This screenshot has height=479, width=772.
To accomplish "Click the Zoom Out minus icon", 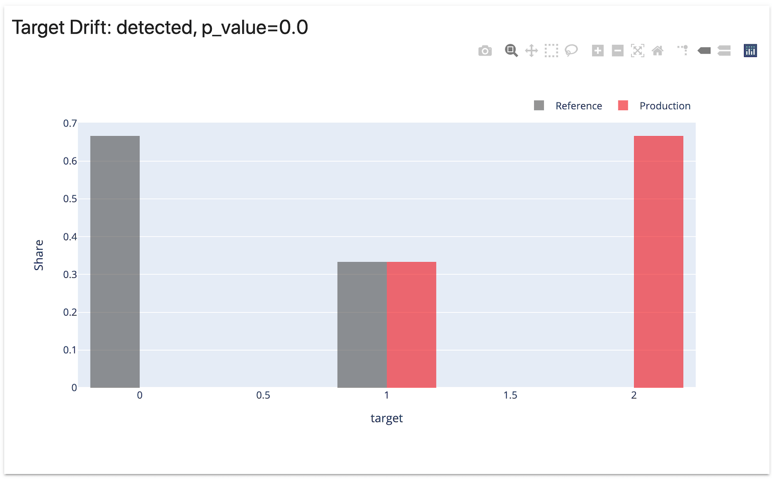I will click(x=618, y=51).
